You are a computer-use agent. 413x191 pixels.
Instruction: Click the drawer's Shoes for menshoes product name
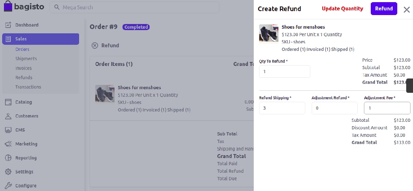tap(303, 27)
